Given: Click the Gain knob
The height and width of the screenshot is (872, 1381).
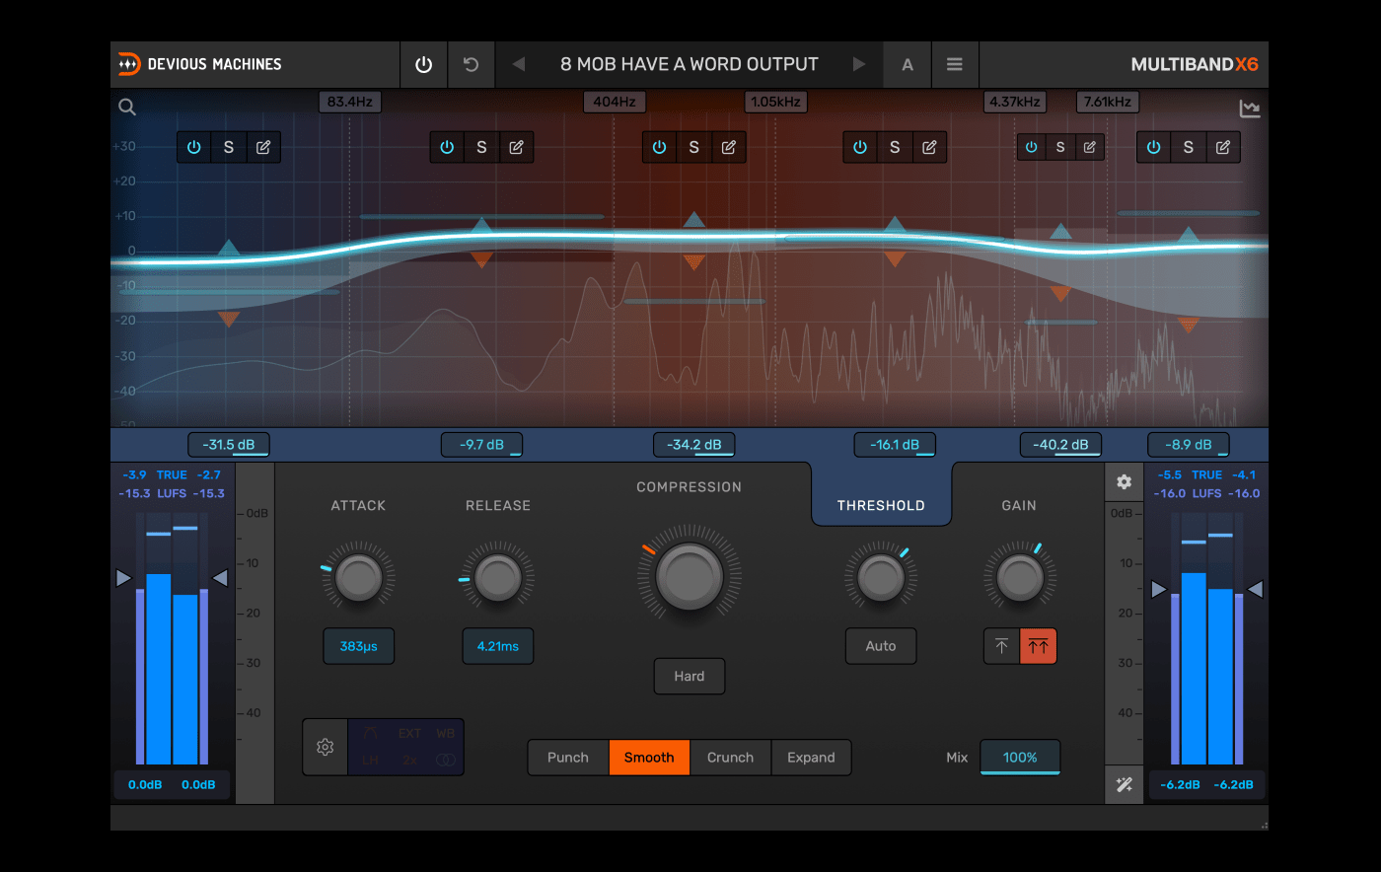Looking at the screenshot, I should click(x=1020, y=578).
